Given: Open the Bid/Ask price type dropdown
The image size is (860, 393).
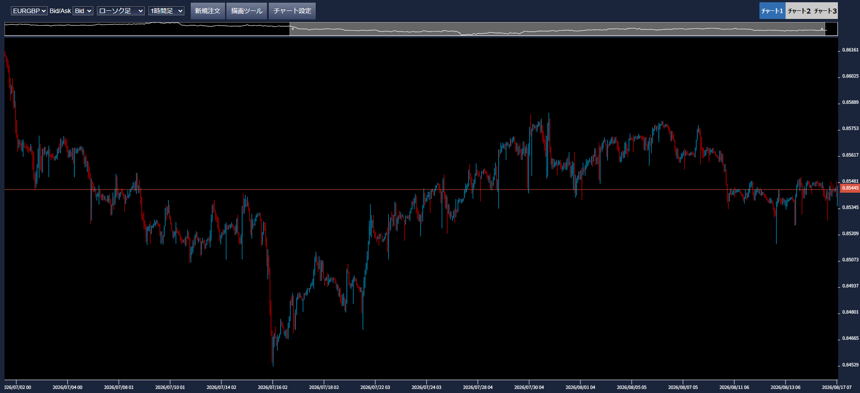Looking at the screenshot, I should click(83, 11).
